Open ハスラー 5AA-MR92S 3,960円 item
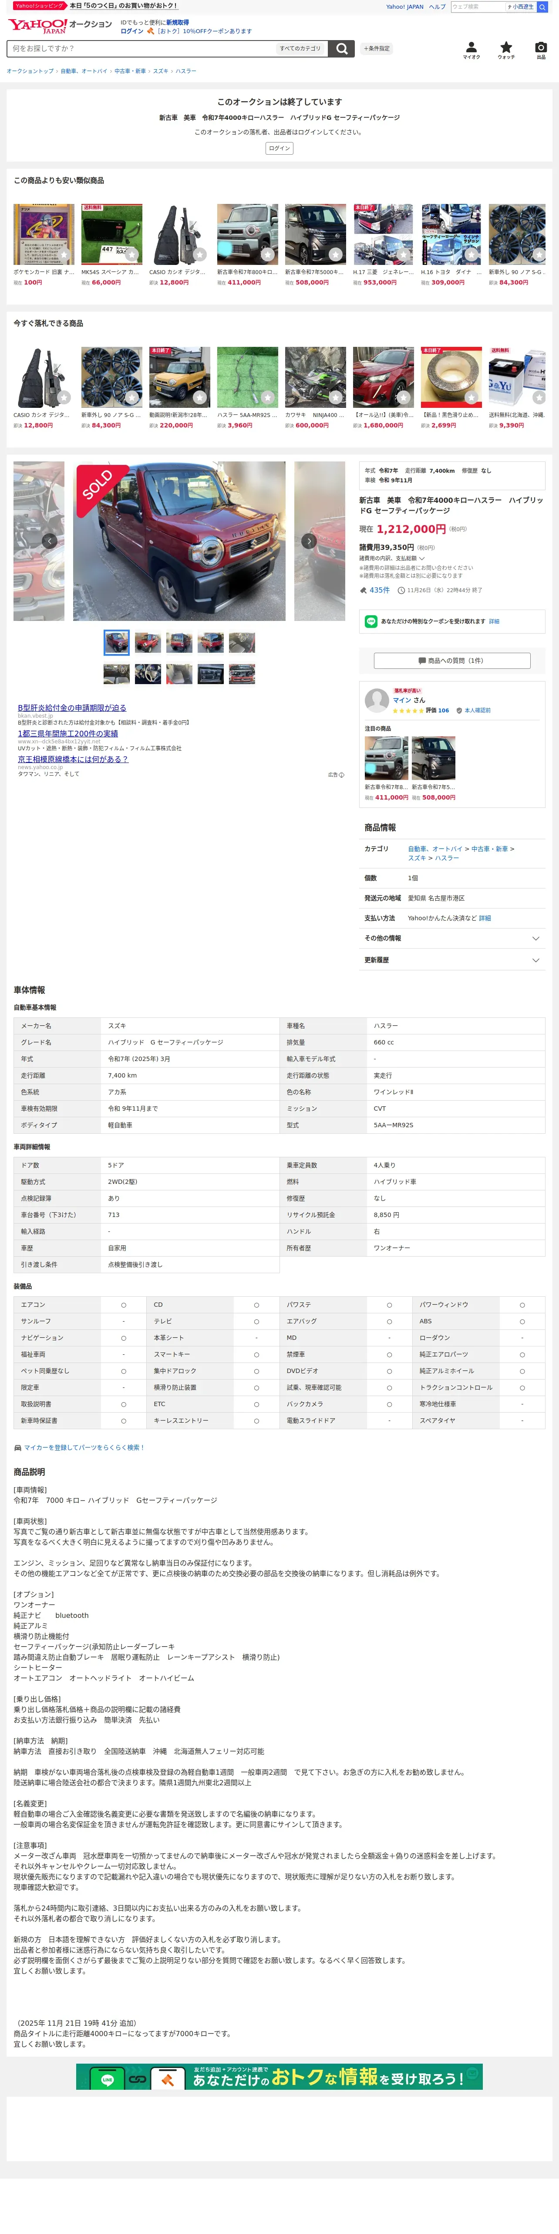This screenshot has width=559, height=2234. pos(247,389)
